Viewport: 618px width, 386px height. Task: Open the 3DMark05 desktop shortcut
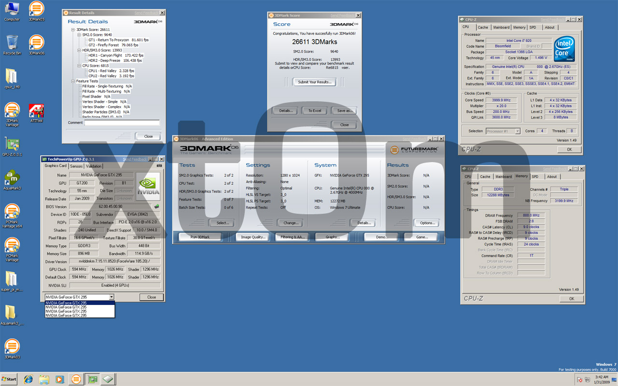click(36, 12)
